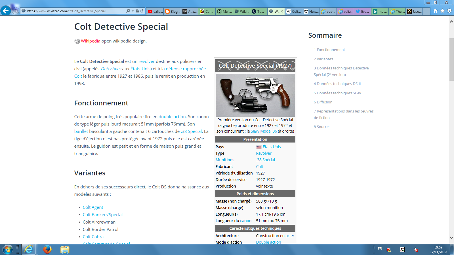Switch to the 'Car...' tab

[x=207, y=11]
